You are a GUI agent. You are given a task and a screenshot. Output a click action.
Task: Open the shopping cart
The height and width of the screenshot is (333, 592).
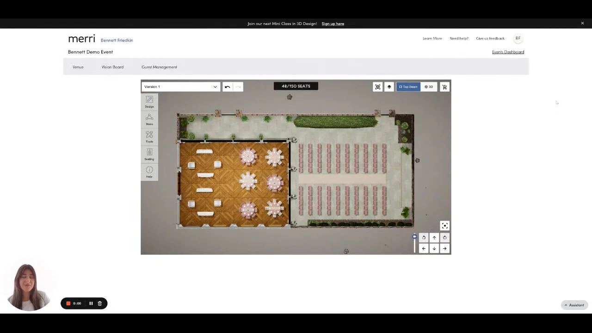point(444,86)
